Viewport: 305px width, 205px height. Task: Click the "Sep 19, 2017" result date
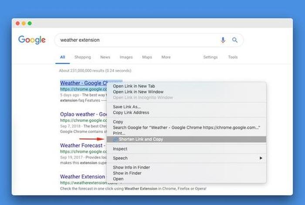tap(71, 157)
